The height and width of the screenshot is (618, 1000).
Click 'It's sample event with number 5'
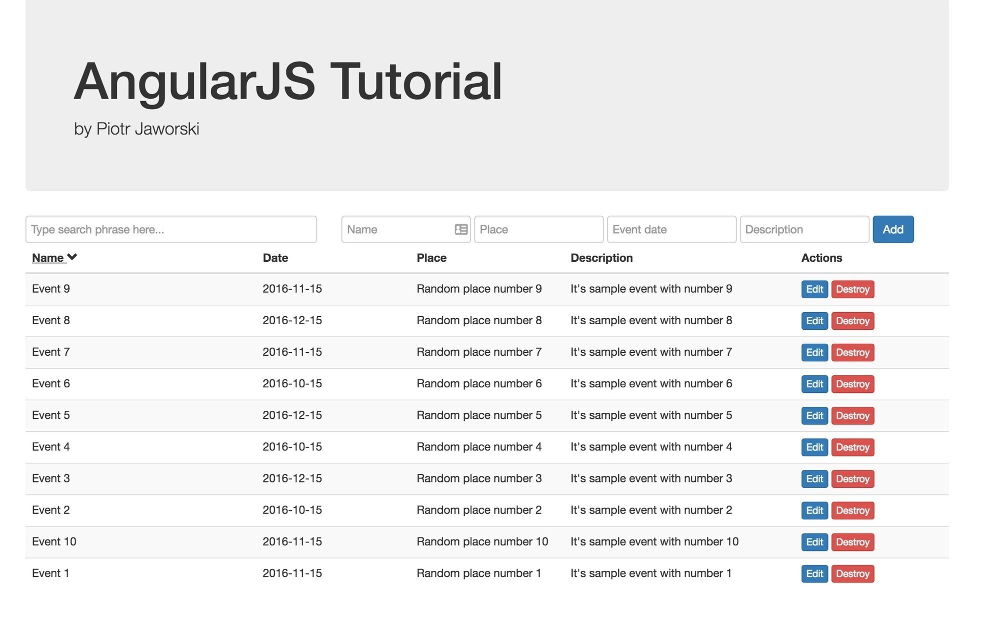pos(651,415)
